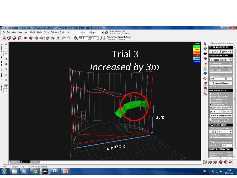Click the bottom-right fit grid icon
This screenshot has width=237, height=178.
[x=205, y=162]
